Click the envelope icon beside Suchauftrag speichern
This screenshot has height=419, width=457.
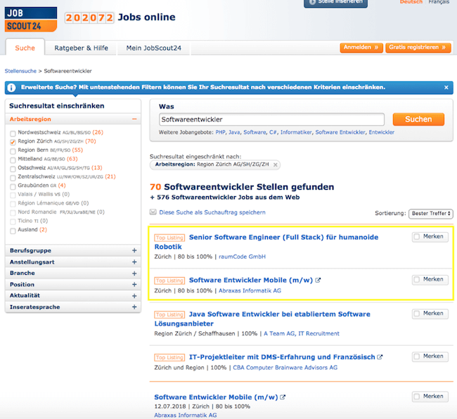tap(153, 212)
